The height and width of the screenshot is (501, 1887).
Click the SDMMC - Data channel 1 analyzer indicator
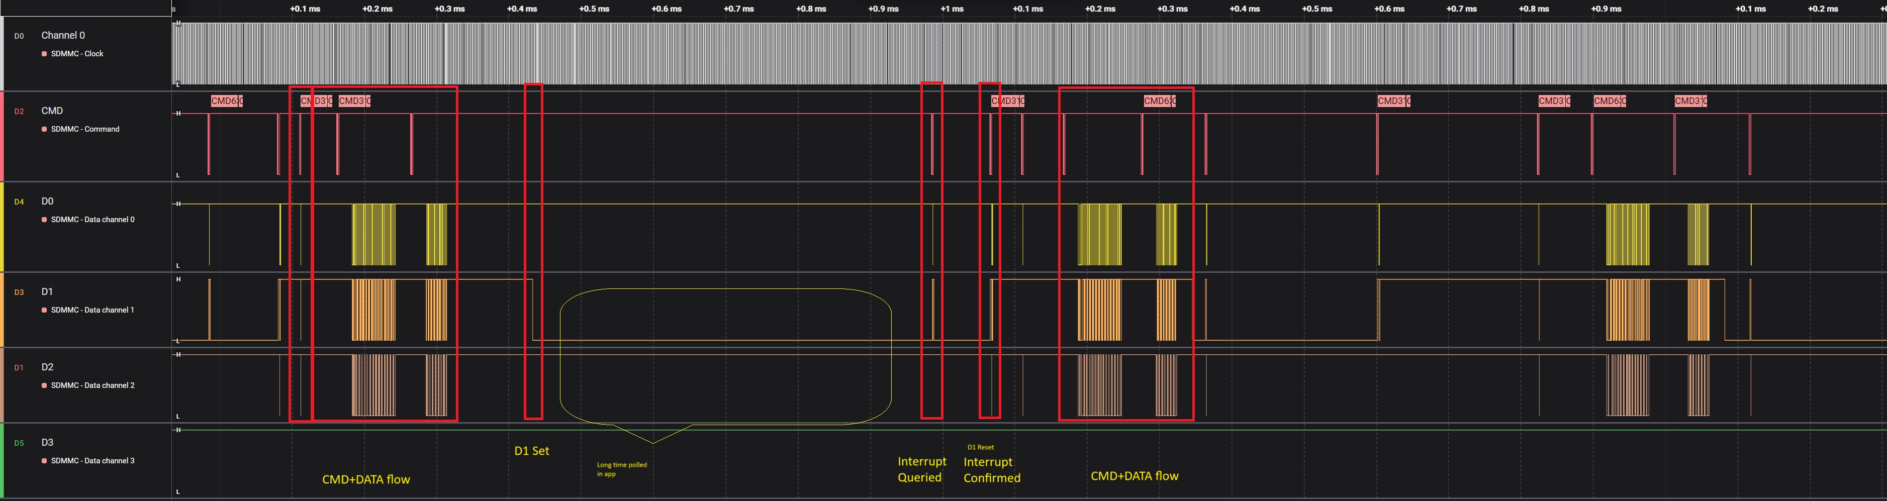(44, 310)
